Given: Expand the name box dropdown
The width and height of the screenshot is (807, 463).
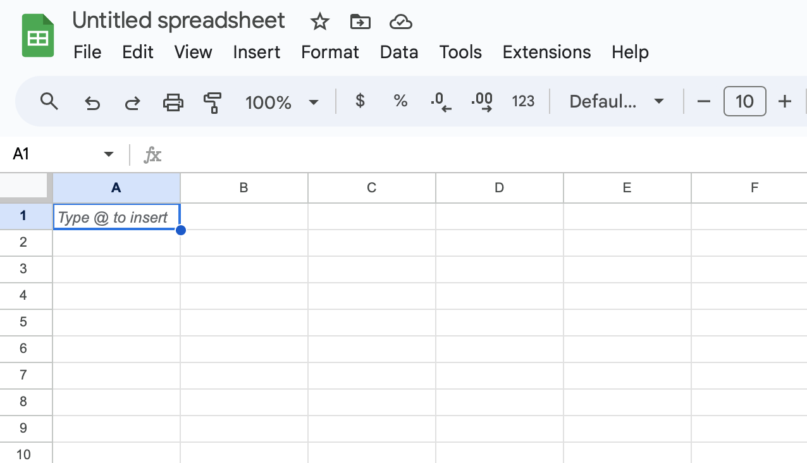Looking at the screenshot, I should pos(108,154).
